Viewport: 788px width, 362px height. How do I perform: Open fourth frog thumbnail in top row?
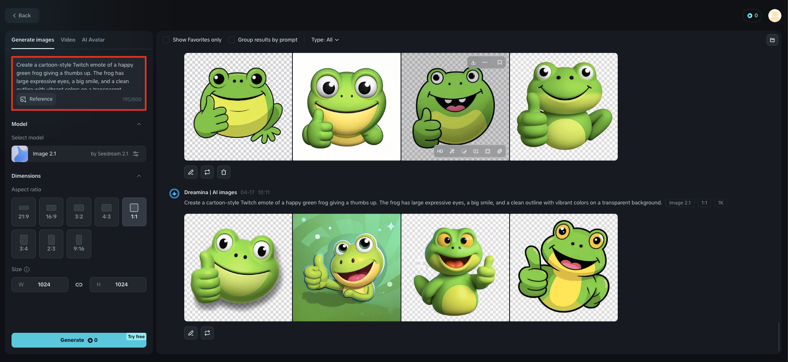pos(564,107)
